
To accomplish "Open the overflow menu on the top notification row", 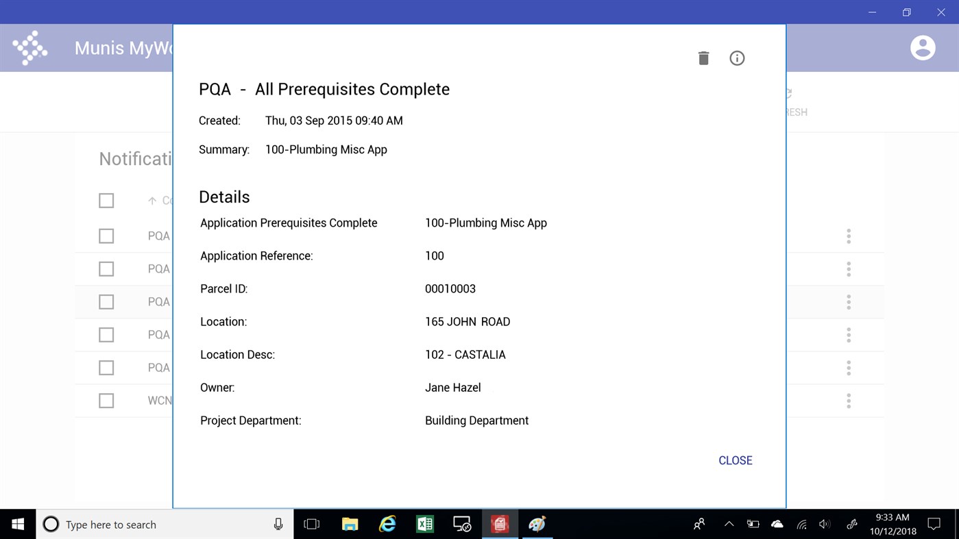I will (848, 236).
